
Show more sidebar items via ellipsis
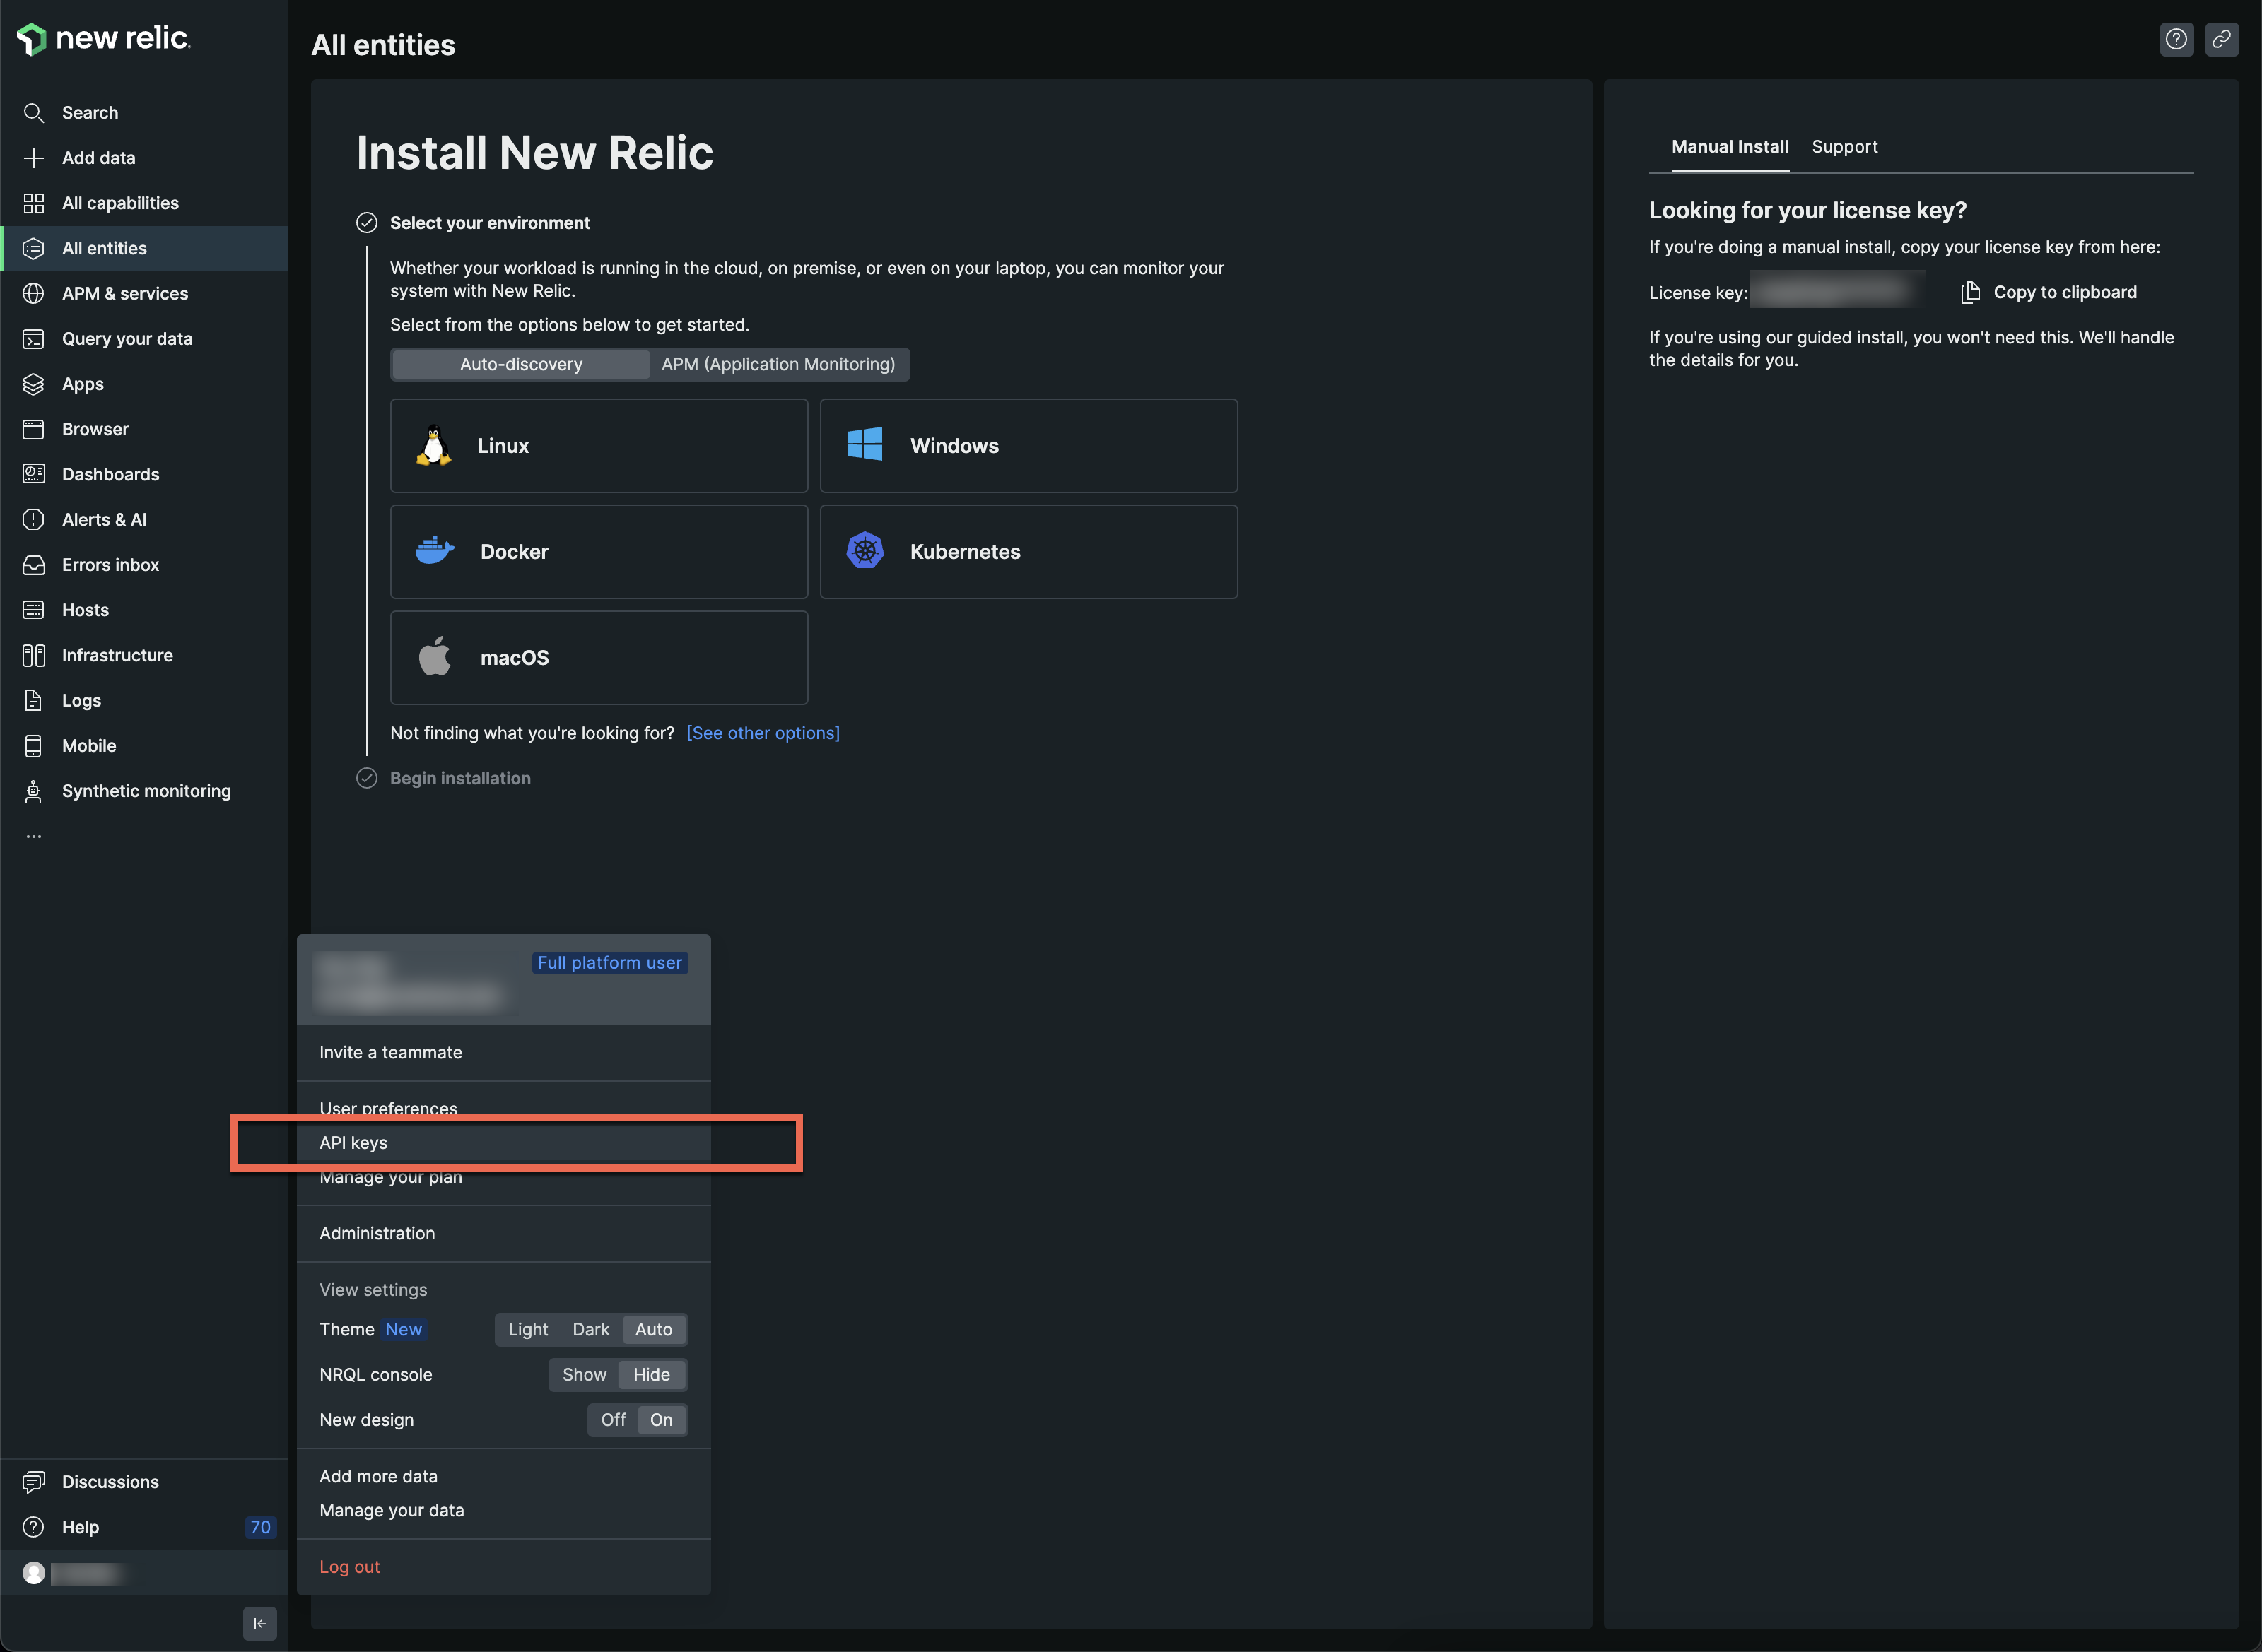click(33, 836)
